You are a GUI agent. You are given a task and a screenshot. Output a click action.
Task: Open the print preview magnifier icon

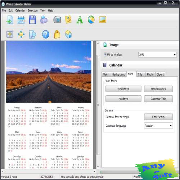click(x=32, y=34)
